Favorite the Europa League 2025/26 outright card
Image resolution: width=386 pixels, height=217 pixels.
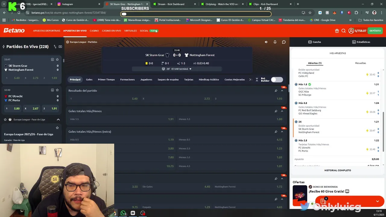coord(57,128)
